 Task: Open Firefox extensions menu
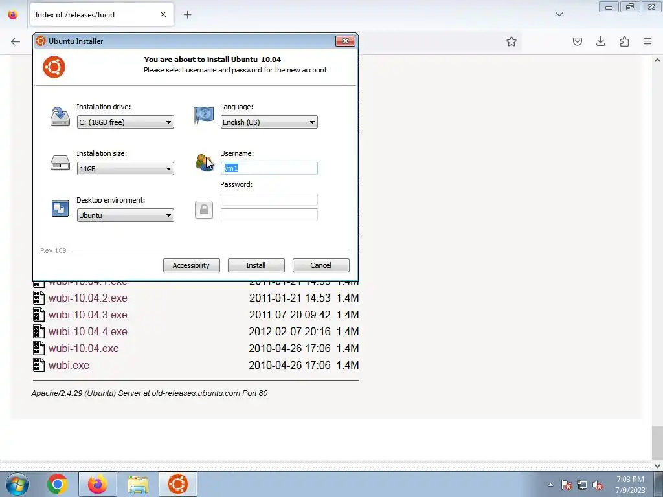(624, 41)
